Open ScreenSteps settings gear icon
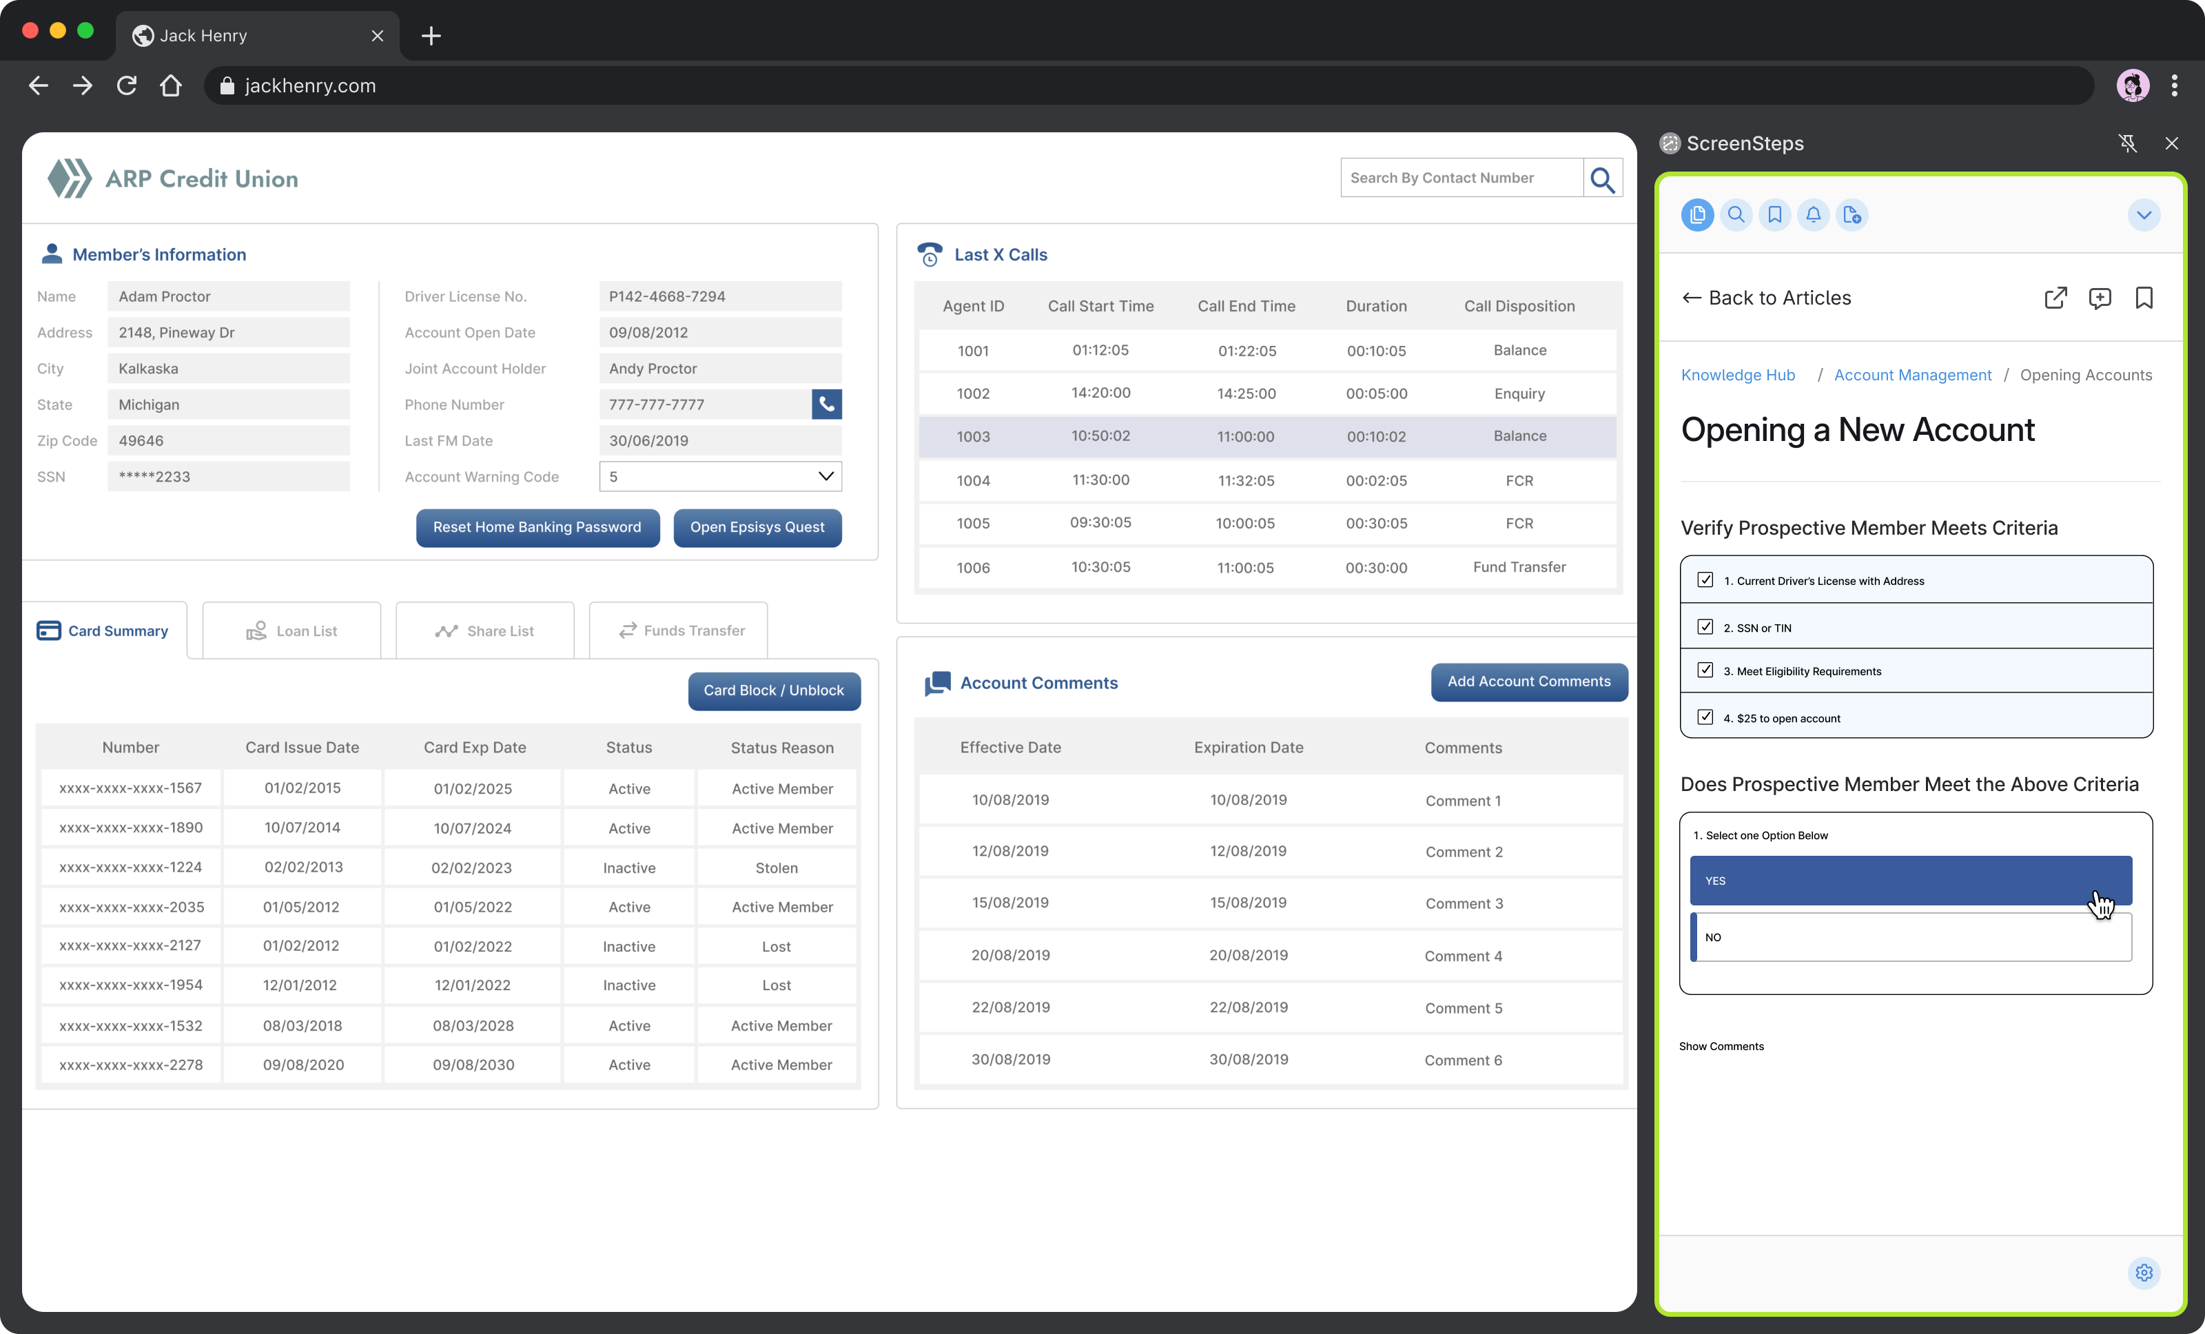The width and height of the screenshot is (2205, 1334). (x=2144, y=1272)
